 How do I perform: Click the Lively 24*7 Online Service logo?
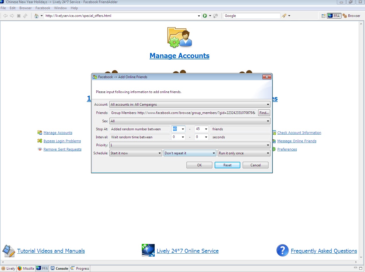(x=148, y=251)
